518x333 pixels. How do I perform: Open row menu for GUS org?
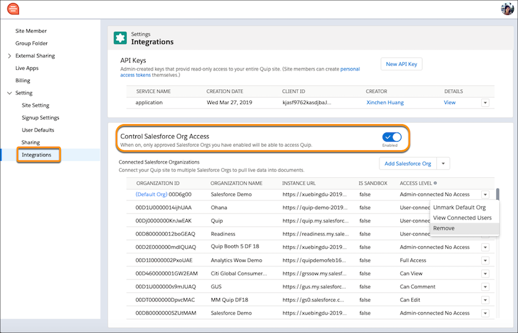(485, 287)
